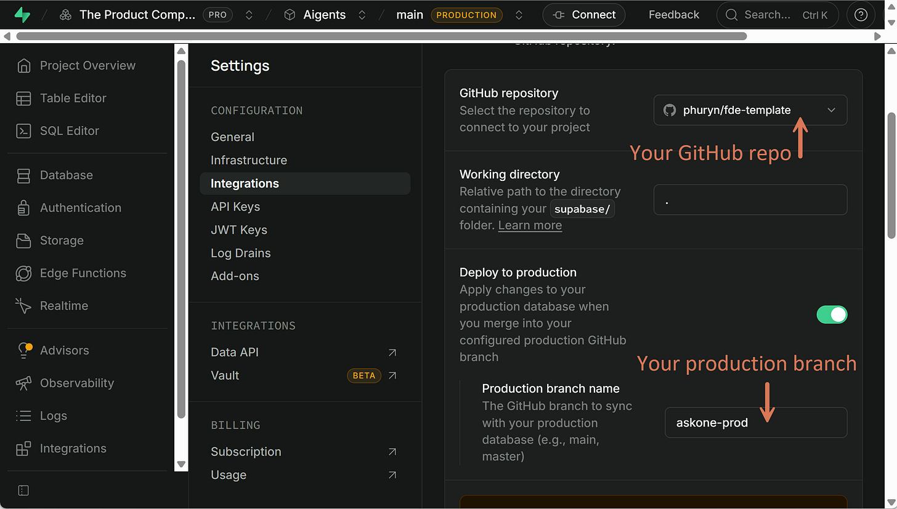This screenshot has width=897, height=509.
Task: Click the Deploy to production heading
Action: (x=518, y=273)
